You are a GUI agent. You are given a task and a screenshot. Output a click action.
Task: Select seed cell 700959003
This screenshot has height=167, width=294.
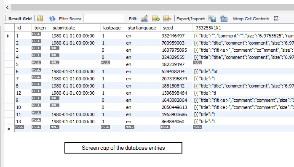pyautogui.click(x=176, y=43)
